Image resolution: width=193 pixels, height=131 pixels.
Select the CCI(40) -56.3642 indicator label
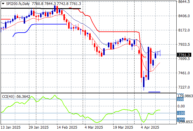click(16, 97)
